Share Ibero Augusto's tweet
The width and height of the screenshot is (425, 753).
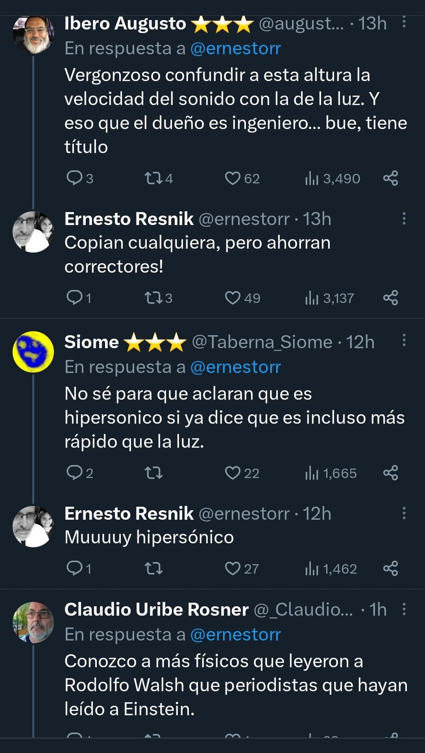pyautogui.click(x=391, y=178)
